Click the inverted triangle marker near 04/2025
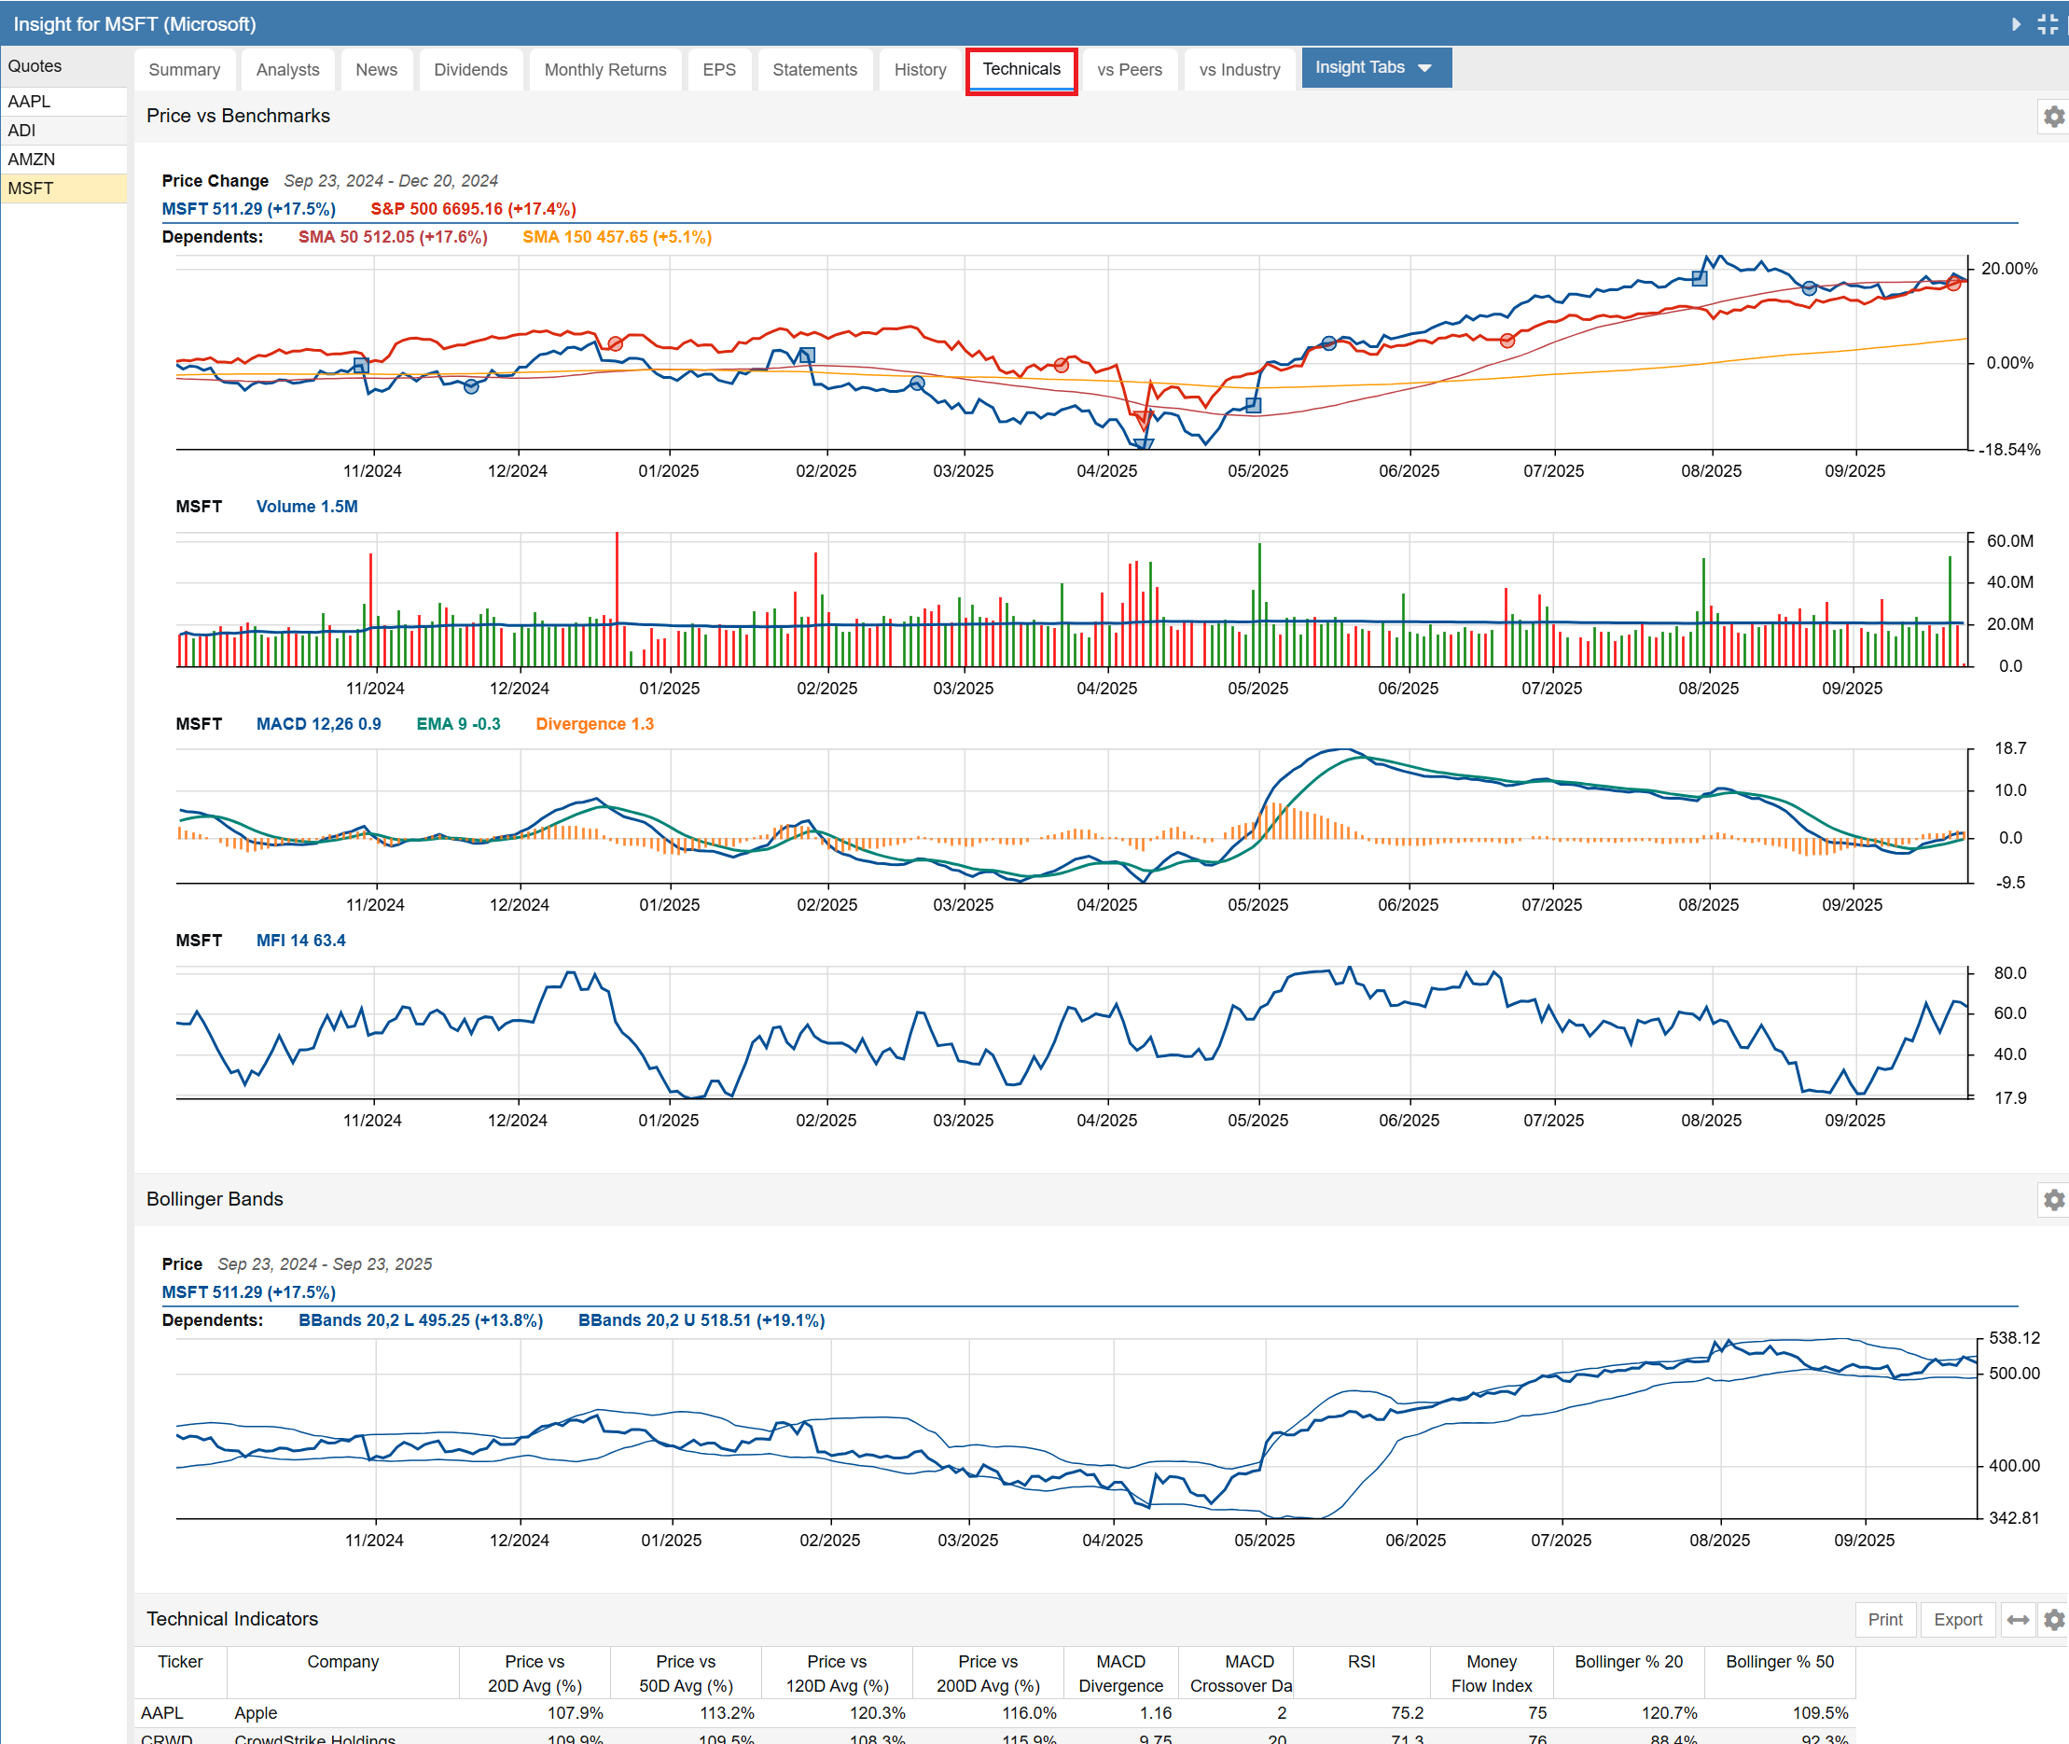This screenshot has width=2069, height=1744. click(1143, 444)
